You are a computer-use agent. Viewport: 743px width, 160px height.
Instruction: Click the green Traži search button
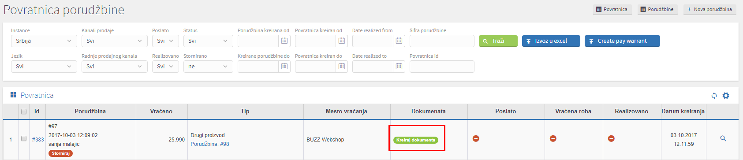coord(498,41)
